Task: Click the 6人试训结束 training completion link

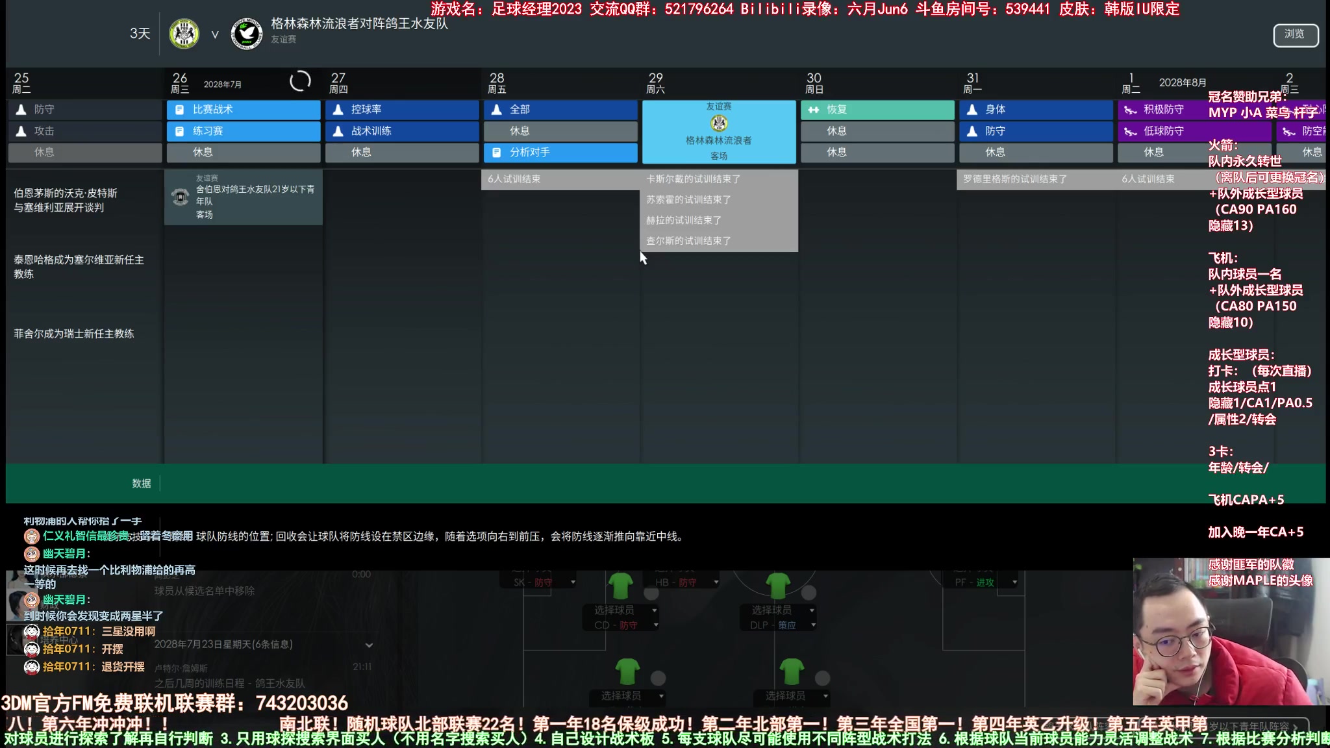Action: click(x=514, y=178)
